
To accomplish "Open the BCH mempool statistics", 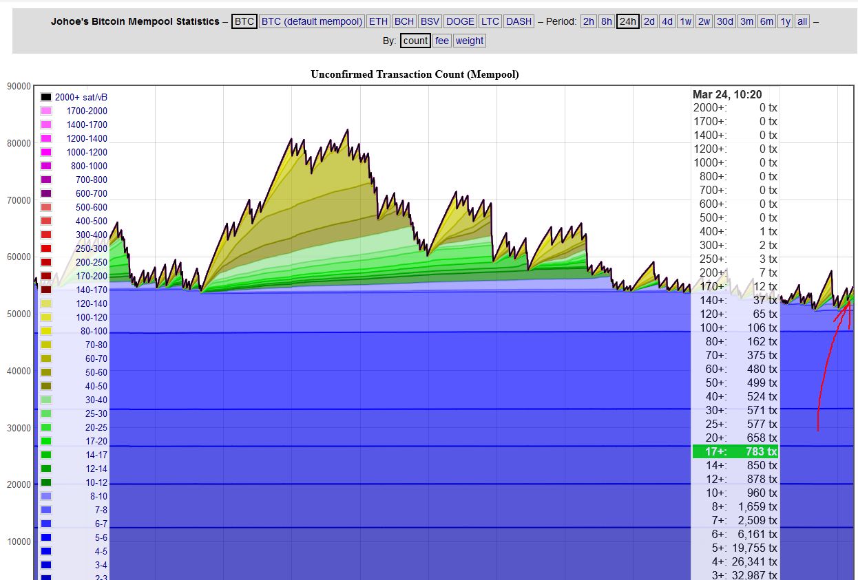I will [x=404, y=21].
